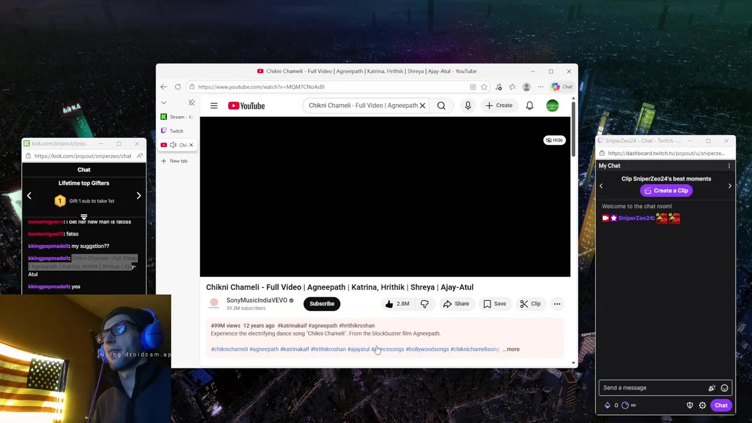Close the Chikni Chameli YouTube tab
The width and height of the screenshot is (752, 423).
[x=191, y=145]
